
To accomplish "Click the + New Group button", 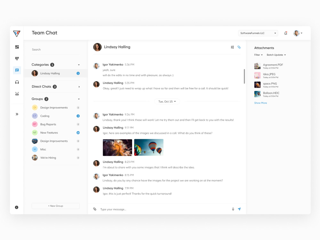I will pyautogui.click(x=56, y=206).
